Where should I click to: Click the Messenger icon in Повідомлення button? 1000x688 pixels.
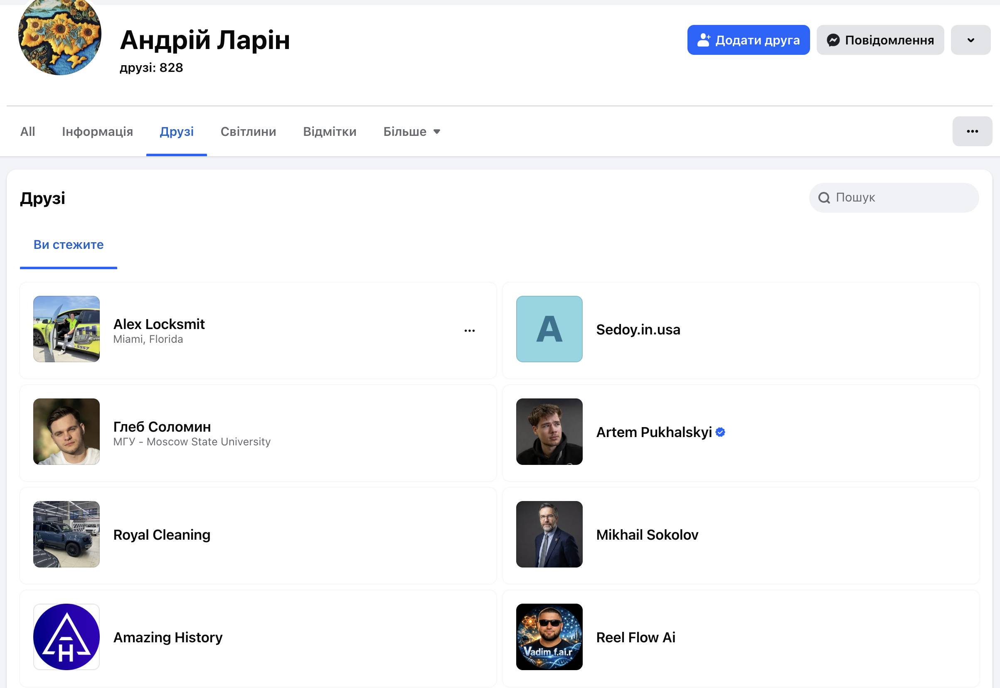click(x=833, y=40)
